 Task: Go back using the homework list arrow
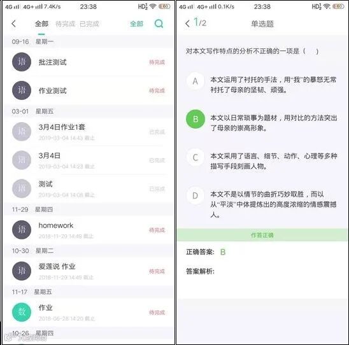tap(14, 24)
